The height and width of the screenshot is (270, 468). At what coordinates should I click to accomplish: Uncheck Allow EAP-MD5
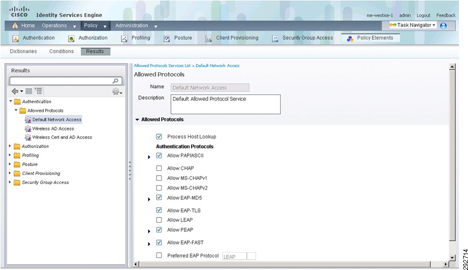tap(159, 197)
